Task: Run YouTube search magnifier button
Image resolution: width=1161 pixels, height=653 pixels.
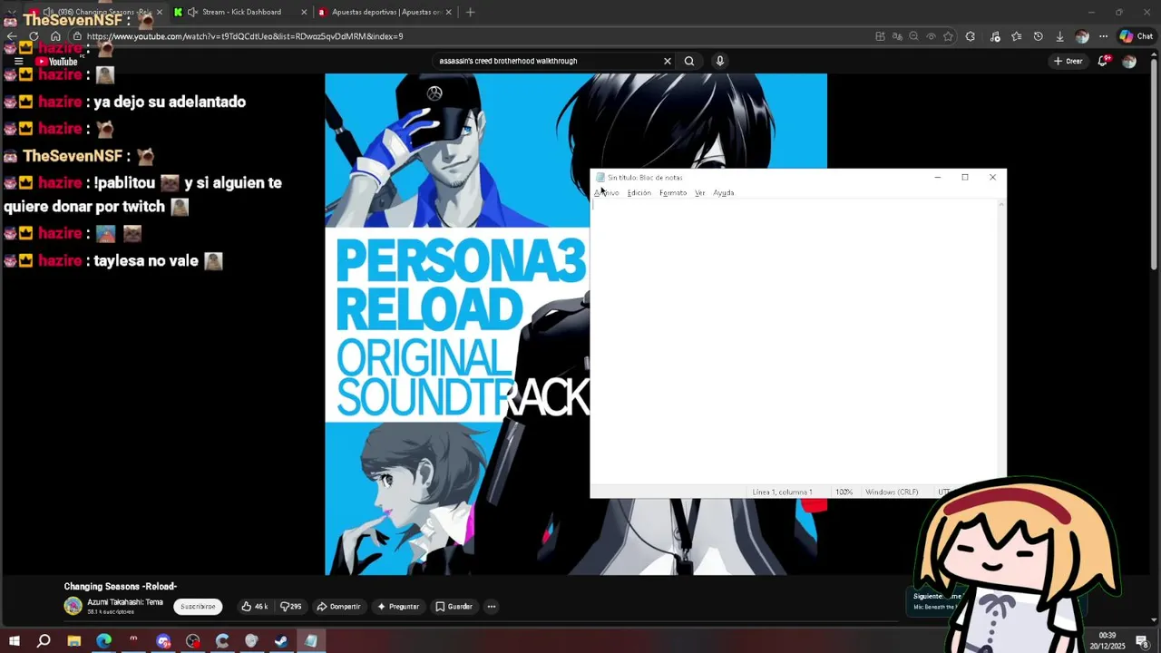Action: coord(689,61)
